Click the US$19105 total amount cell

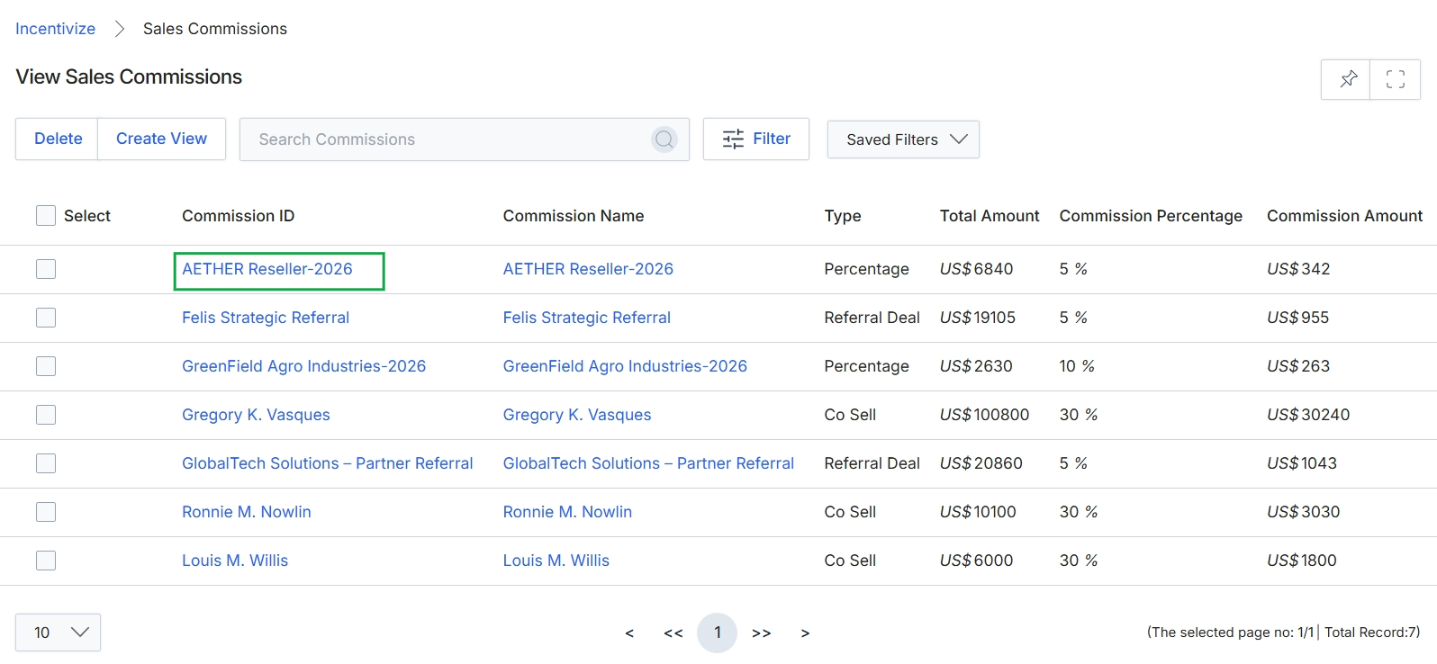click(978, 318)
